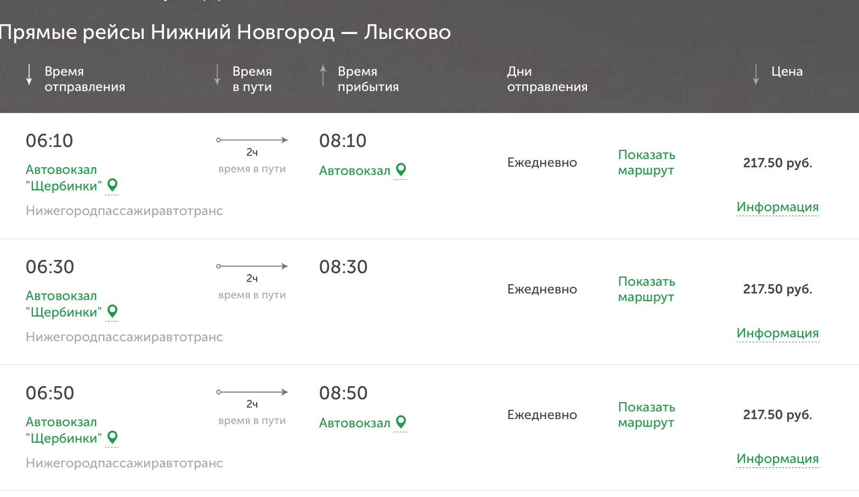The width and height of the screenshot is (859, 497).
Task: Open arrival Автовокзал link for 08:50
Action: click(x=354, y=423)
